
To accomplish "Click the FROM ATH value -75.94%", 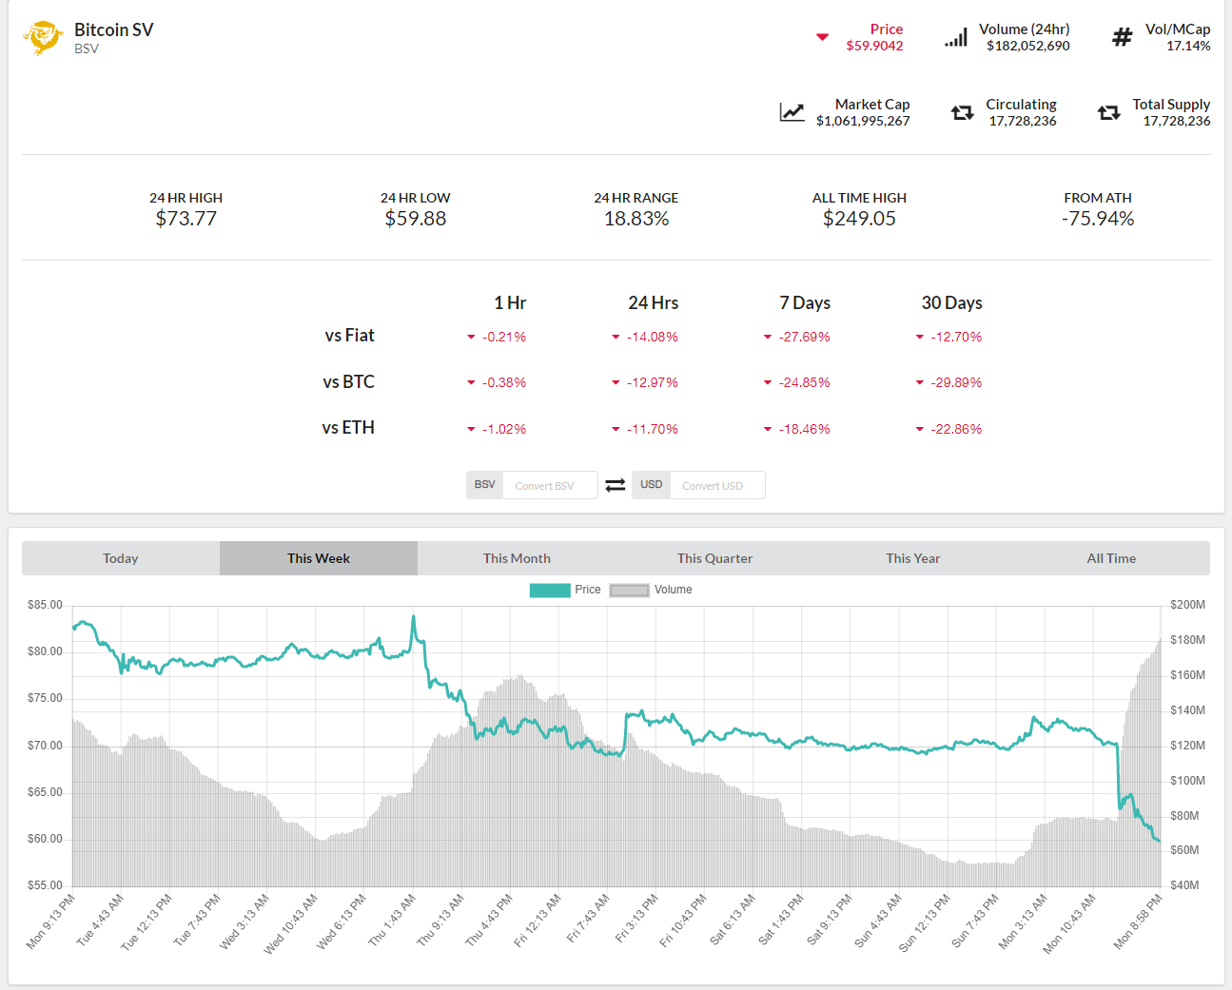I will 1098,219.
